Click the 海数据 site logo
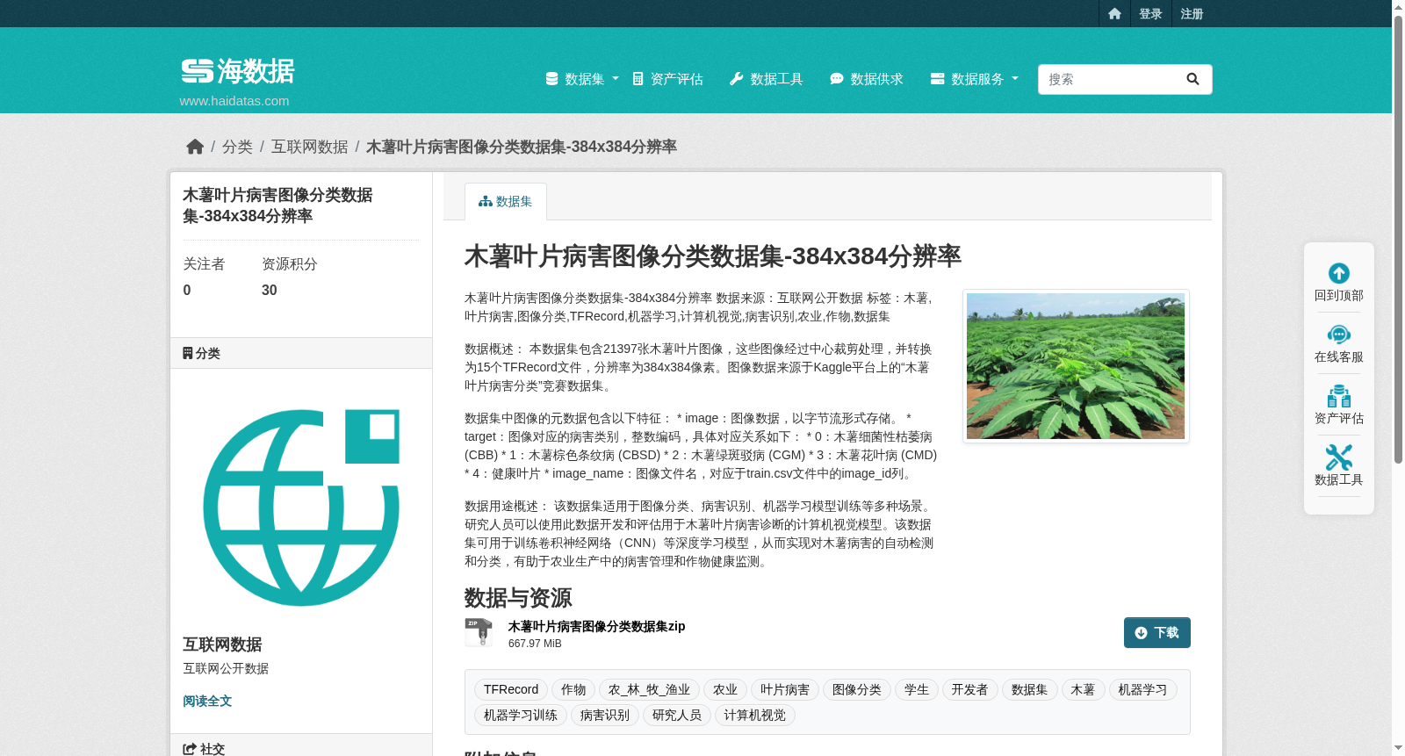Viewport: 1405px width, 756px height. pos(238,71)
